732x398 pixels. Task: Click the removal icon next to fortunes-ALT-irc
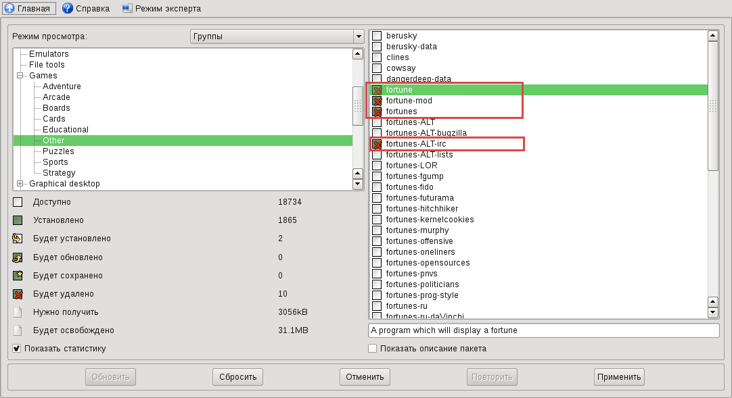(378, 144)
